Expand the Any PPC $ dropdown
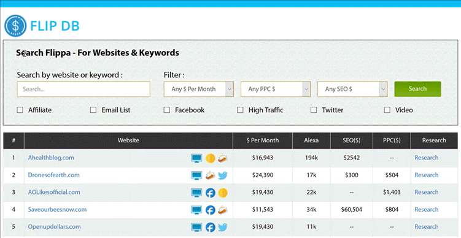461x238 pixels. coord(276,89)
